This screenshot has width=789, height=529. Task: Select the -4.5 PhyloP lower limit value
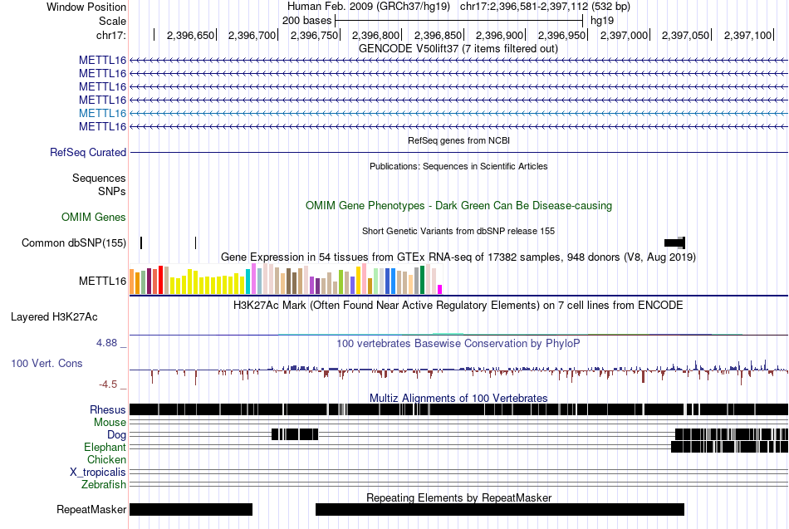tap(108, 385)
